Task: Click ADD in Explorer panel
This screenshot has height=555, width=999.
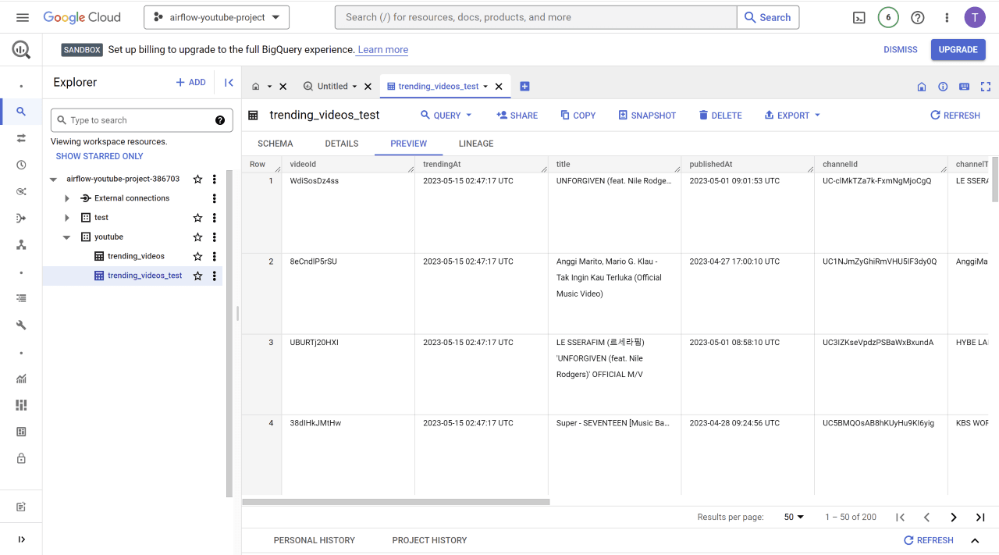Action: pos(190,82)
